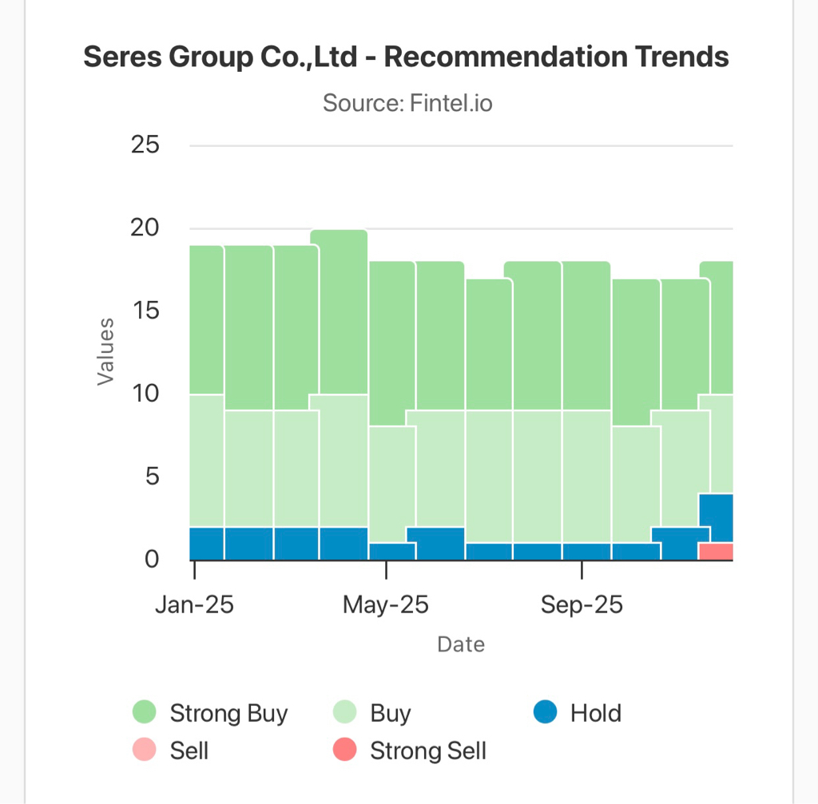Screen dimensions: 818x804
Task: Click the light green Buy legend circle
Action: 344,712
